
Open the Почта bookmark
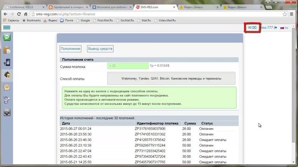coord(67,20)
